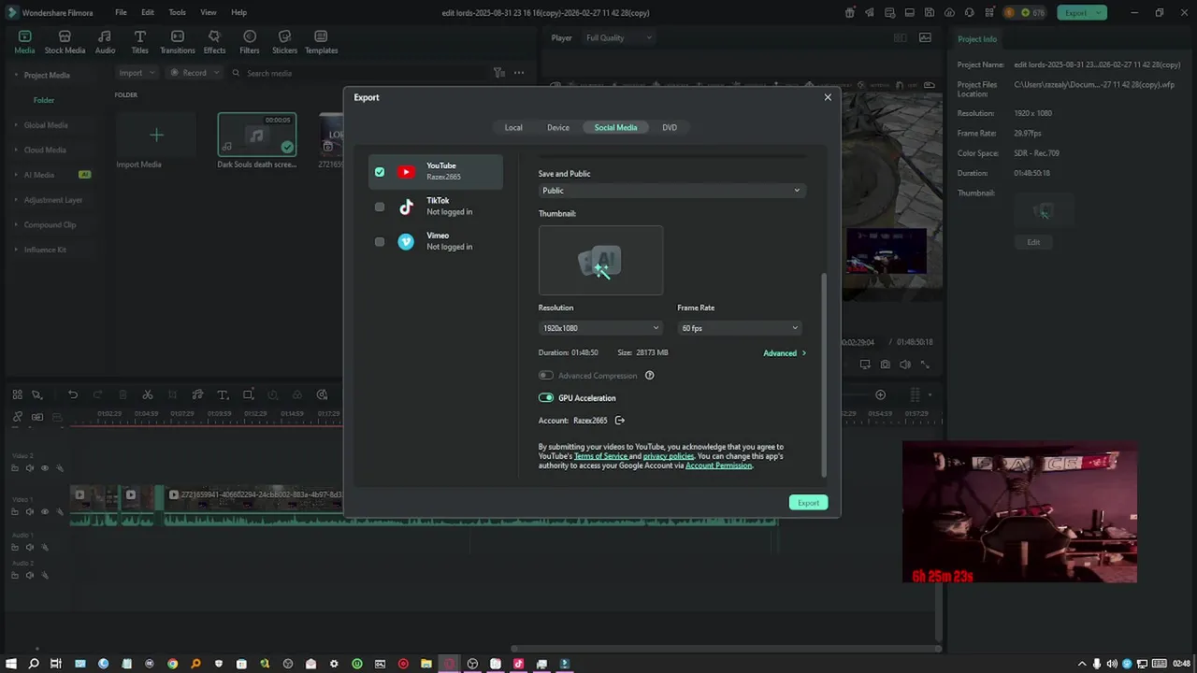
Task: Click the Edit thumbnail button in Project Info
Action: click(1033, 242)
